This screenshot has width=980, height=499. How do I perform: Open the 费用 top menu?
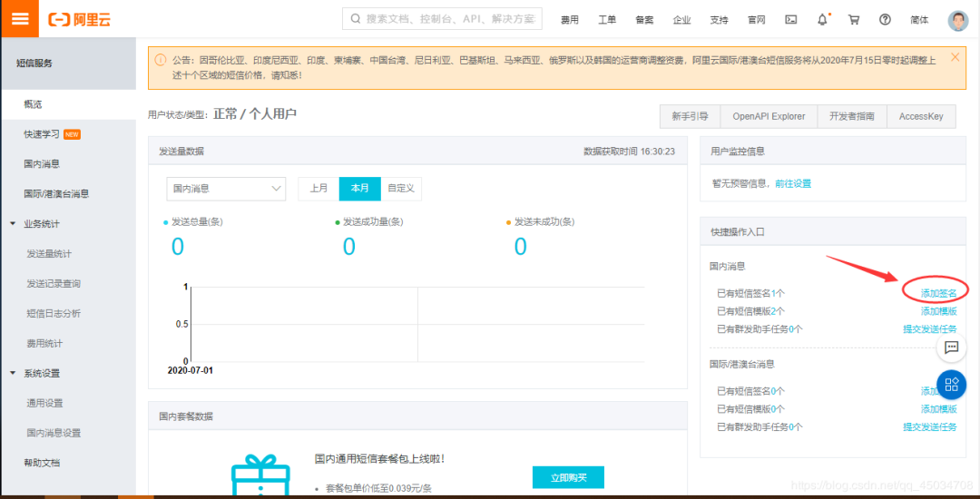(569, 20)
